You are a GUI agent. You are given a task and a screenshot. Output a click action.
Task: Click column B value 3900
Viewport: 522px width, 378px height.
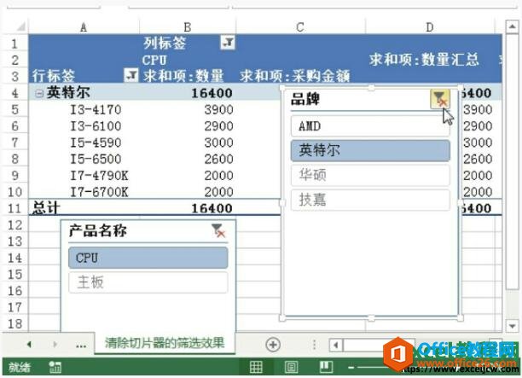(218, 109)
